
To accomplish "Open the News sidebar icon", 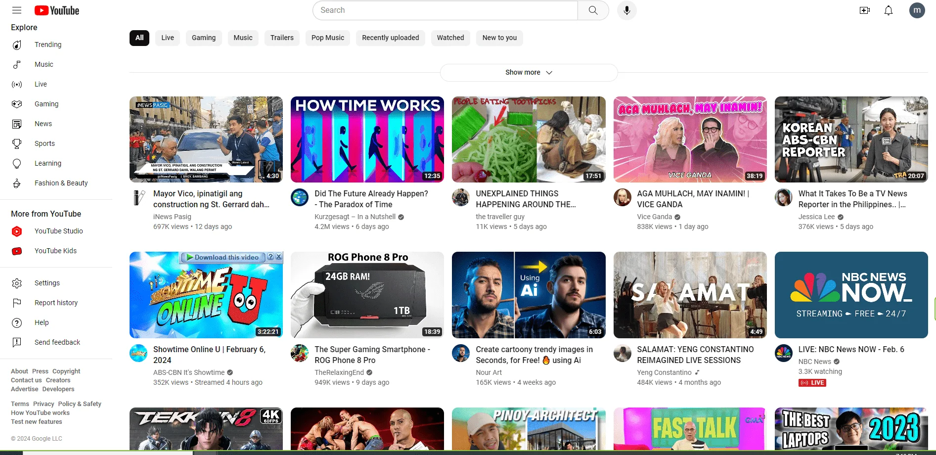I will pos(17,124).
